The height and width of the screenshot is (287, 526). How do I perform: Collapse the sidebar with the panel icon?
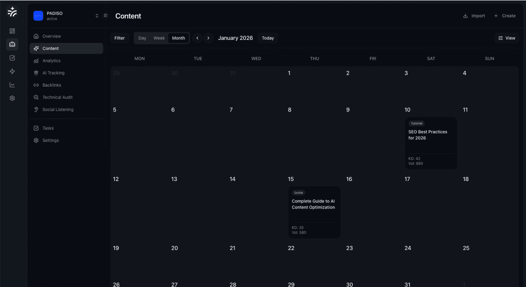(106, 16)
